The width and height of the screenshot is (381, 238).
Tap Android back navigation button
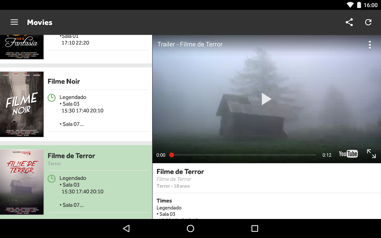[126, 228]
